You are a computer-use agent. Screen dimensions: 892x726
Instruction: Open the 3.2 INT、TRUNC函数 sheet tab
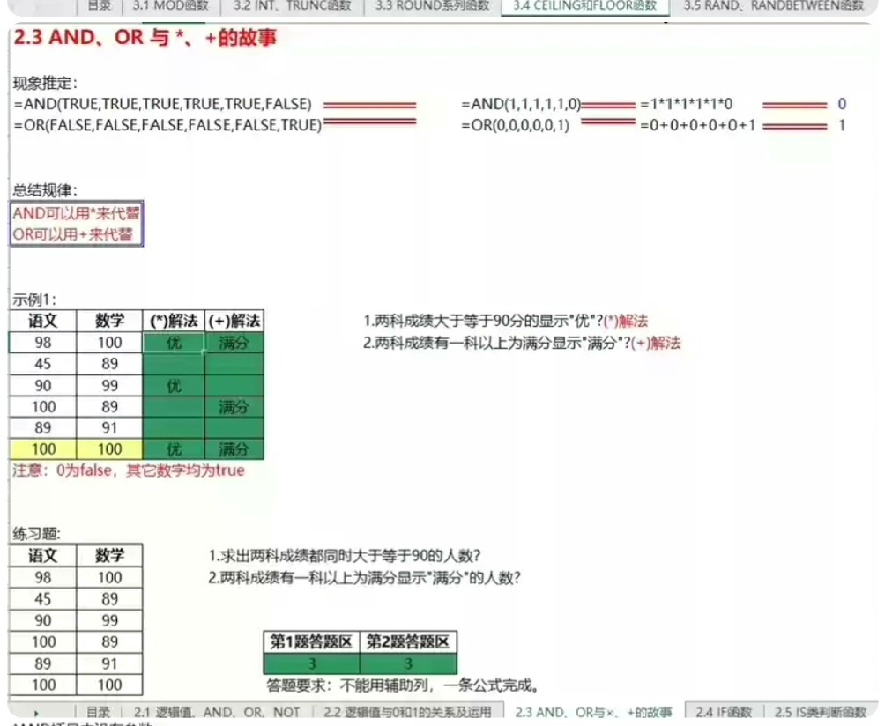[293, 6]
